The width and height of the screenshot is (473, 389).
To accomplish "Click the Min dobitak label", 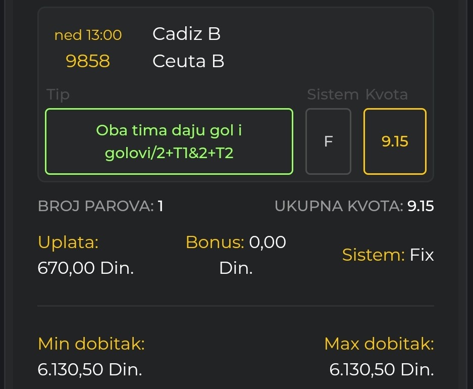I will point(91,344).
